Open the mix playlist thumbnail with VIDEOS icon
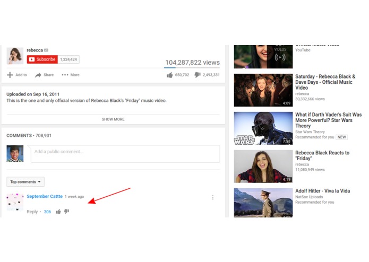The width and height of the screenshot is (369, 262). (263, 57)
